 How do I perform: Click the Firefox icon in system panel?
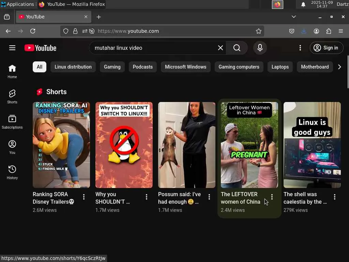coord(277,4)
